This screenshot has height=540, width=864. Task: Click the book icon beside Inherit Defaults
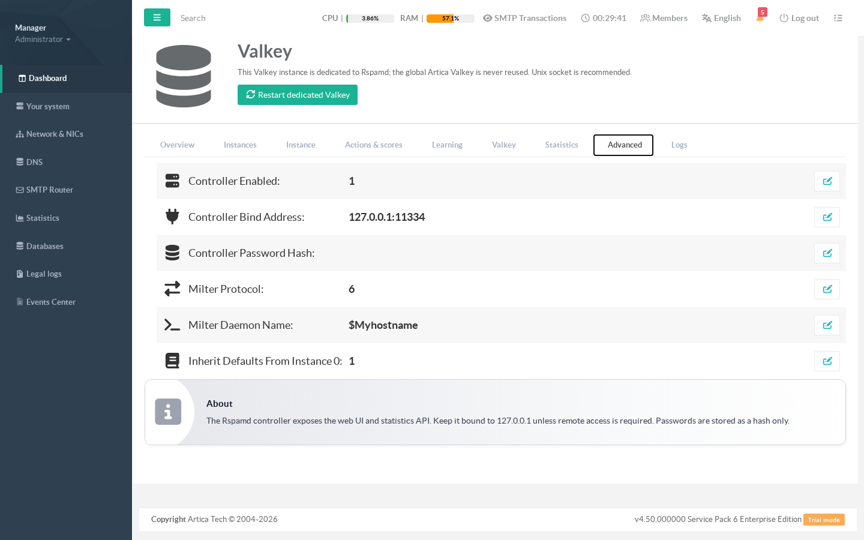pyautogui.click(x=172, y=361)
